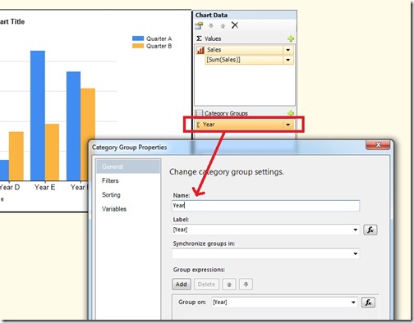Open the Label combo box dropdown

click(356, 230)
